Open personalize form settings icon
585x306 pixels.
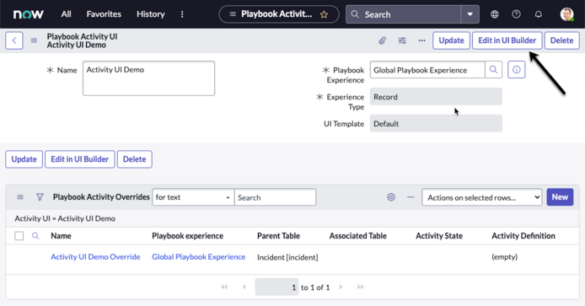[x=402, y=40]
